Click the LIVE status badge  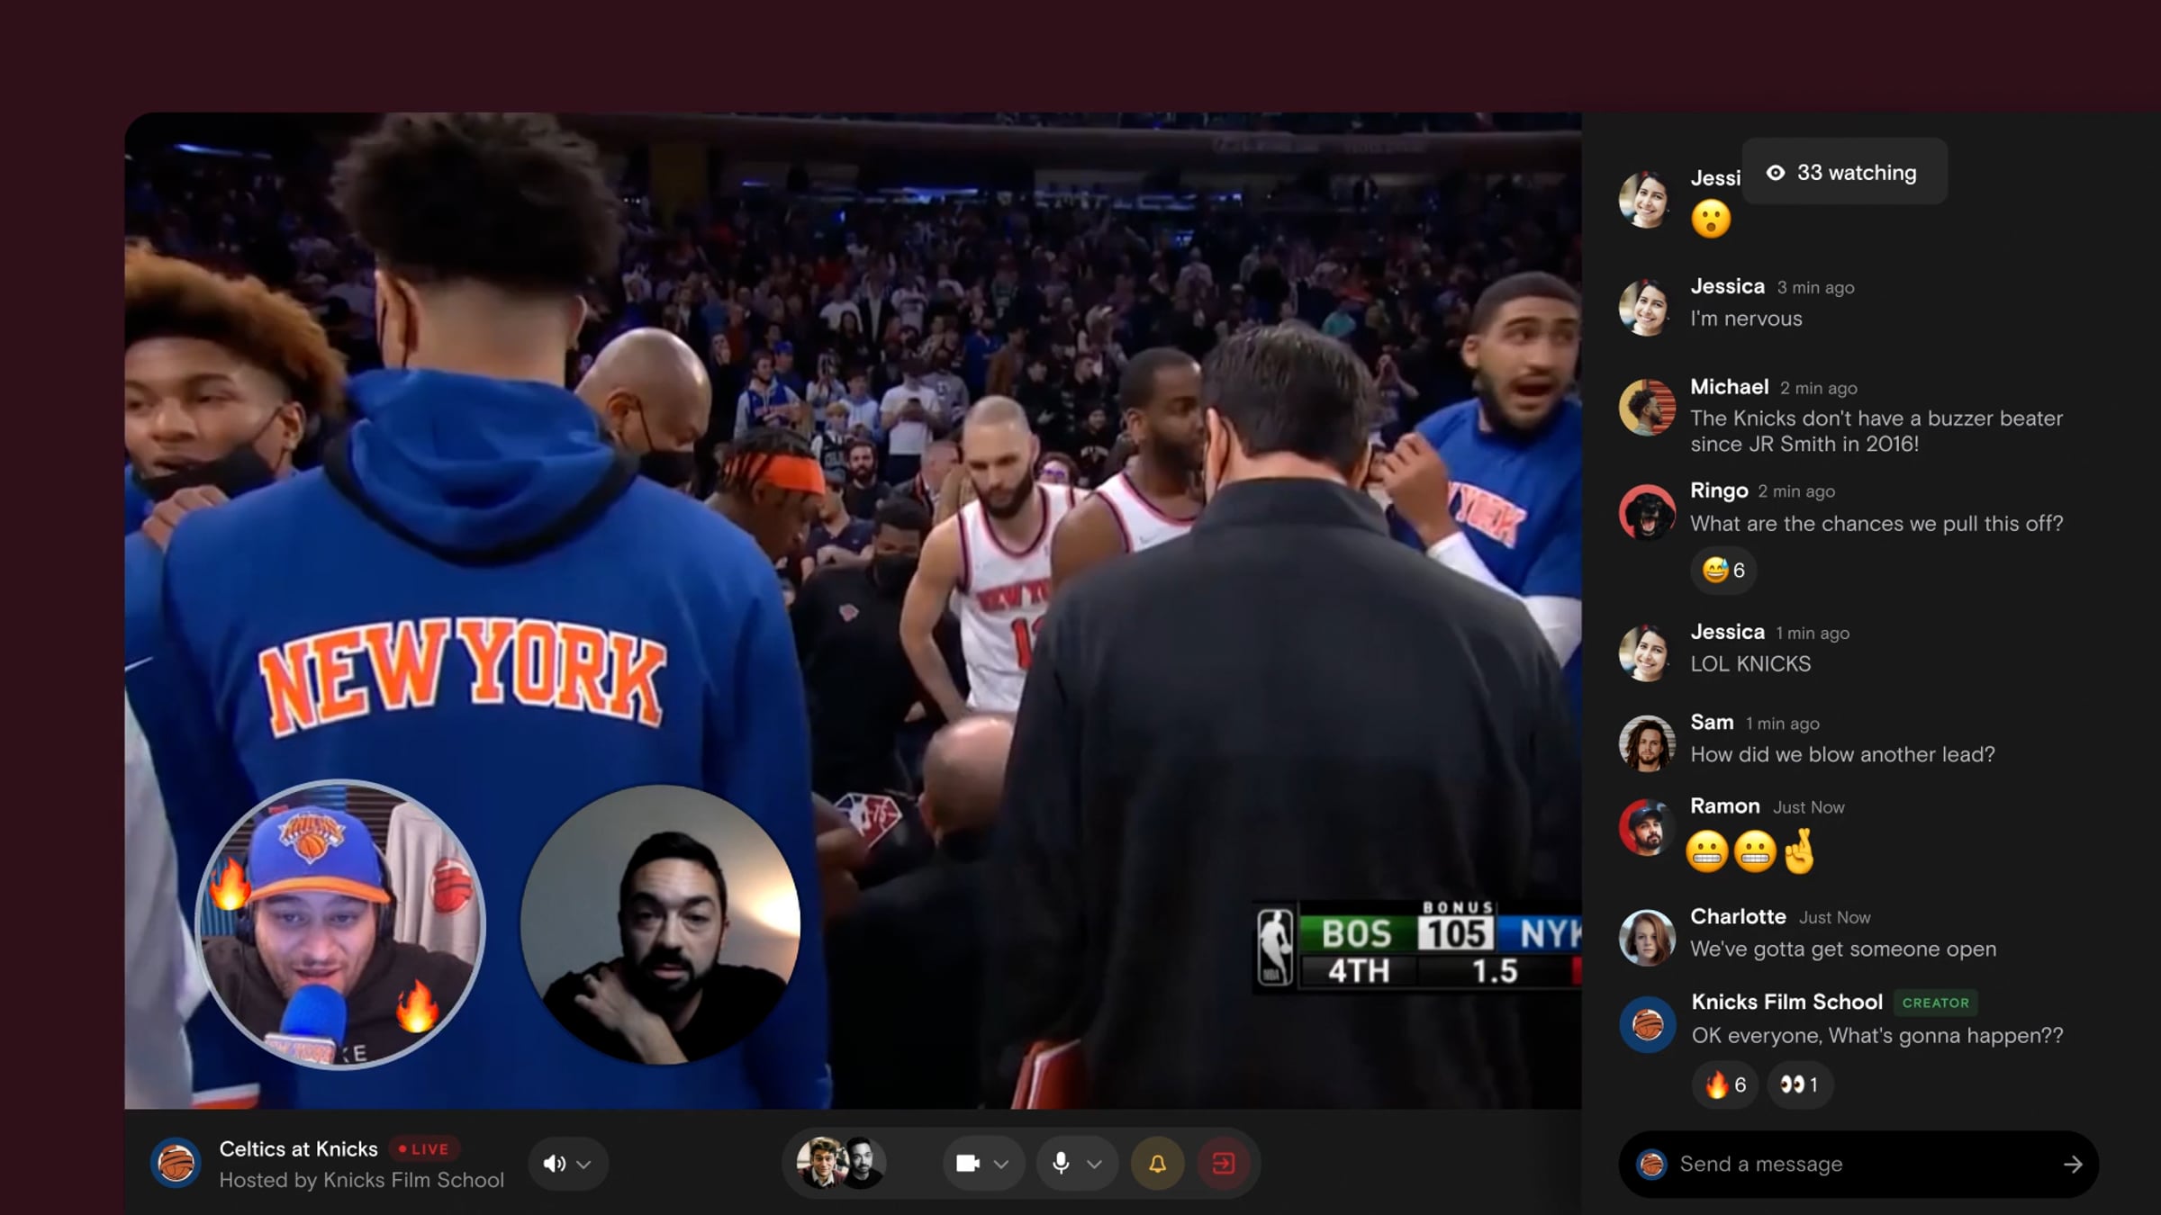(x=424, y=1149)
